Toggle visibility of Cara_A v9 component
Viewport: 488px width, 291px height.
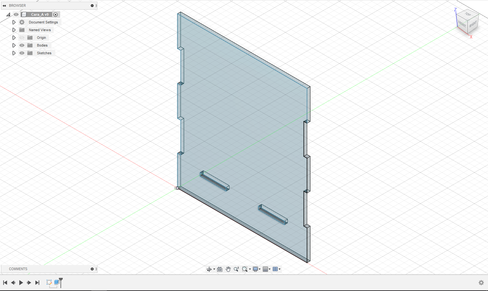pyautogui.click(x=16, y=14)
